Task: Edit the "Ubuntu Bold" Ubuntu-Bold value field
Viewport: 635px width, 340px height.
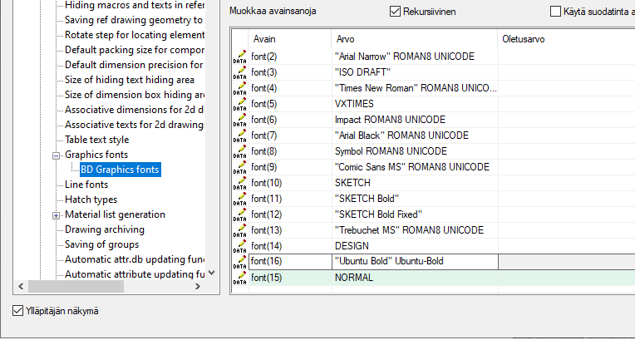Action: click(x=414, y=262)
